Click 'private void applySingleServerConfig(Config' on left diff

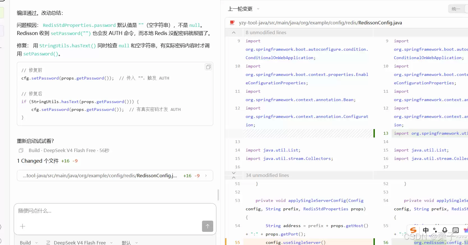point(309,200)
